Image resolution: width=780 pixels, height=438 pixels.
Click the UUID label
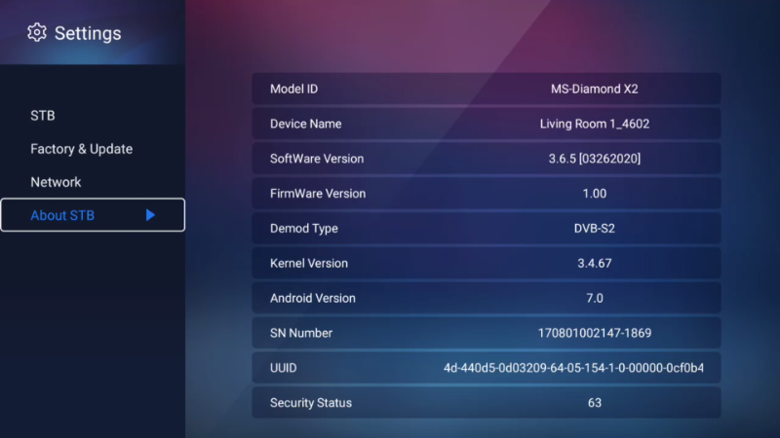[x=286, y=368]
